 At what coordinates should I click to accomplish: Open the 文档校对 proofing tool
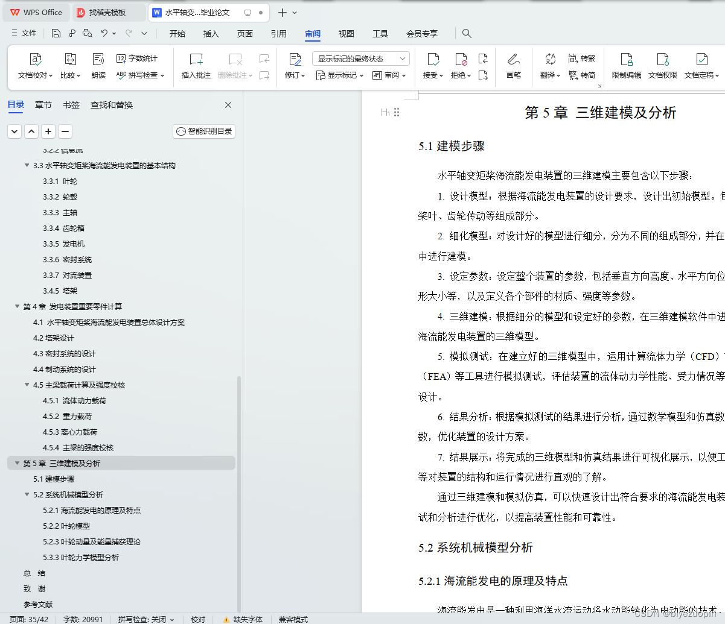pos(35,66)
